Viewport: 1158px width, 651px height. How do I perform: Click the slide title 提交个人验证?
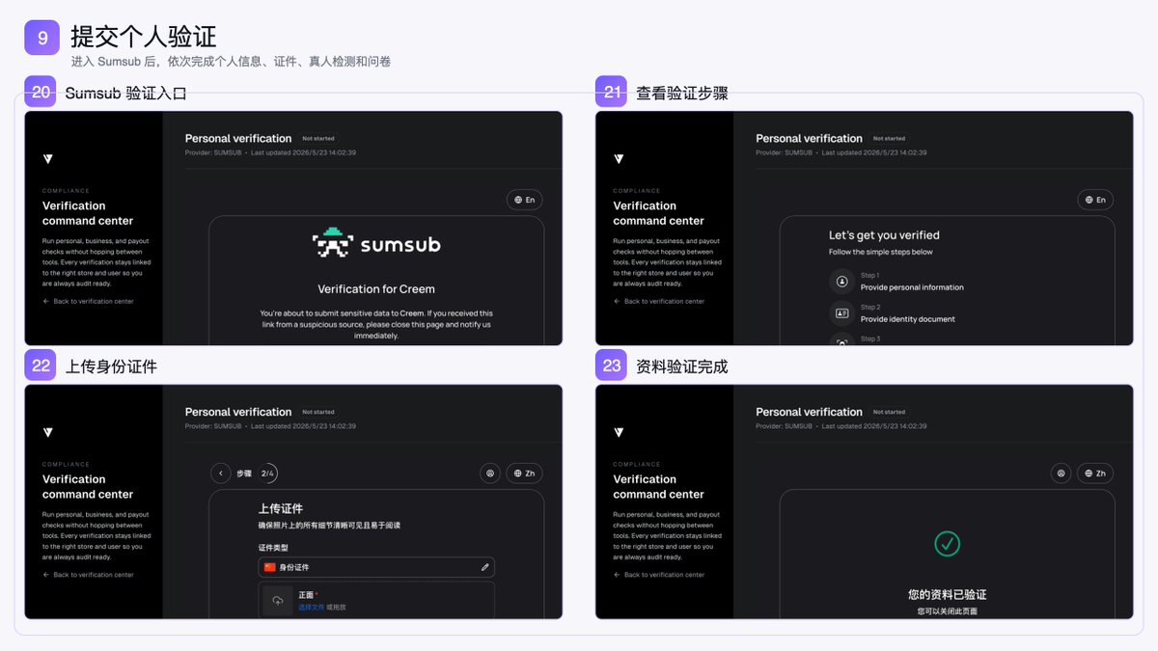[143, 37]
